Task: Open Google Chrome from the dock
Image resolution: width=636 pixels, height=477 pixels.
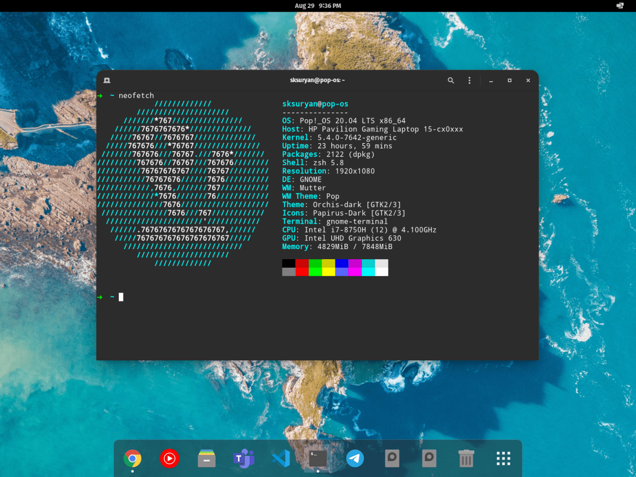Action: 132,458
